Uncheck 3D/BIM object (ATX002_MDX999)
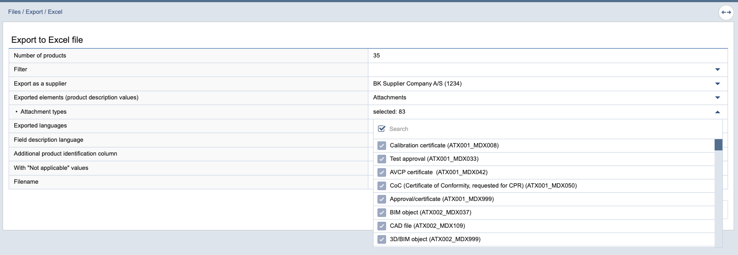 (x=382, y=239)
